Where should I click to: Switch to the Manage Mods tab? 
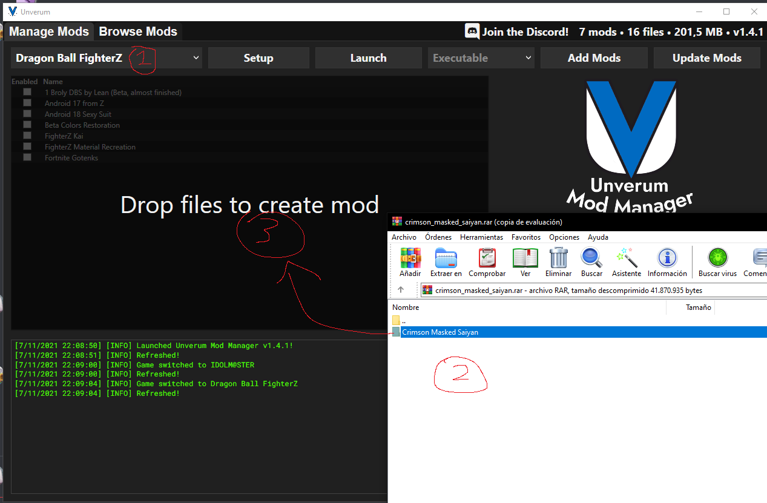(49, 31)
